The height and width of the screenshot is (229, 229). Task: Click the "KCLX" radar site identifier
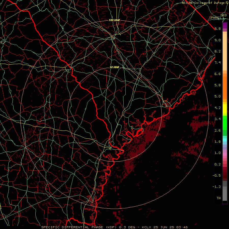coord(147,227)
